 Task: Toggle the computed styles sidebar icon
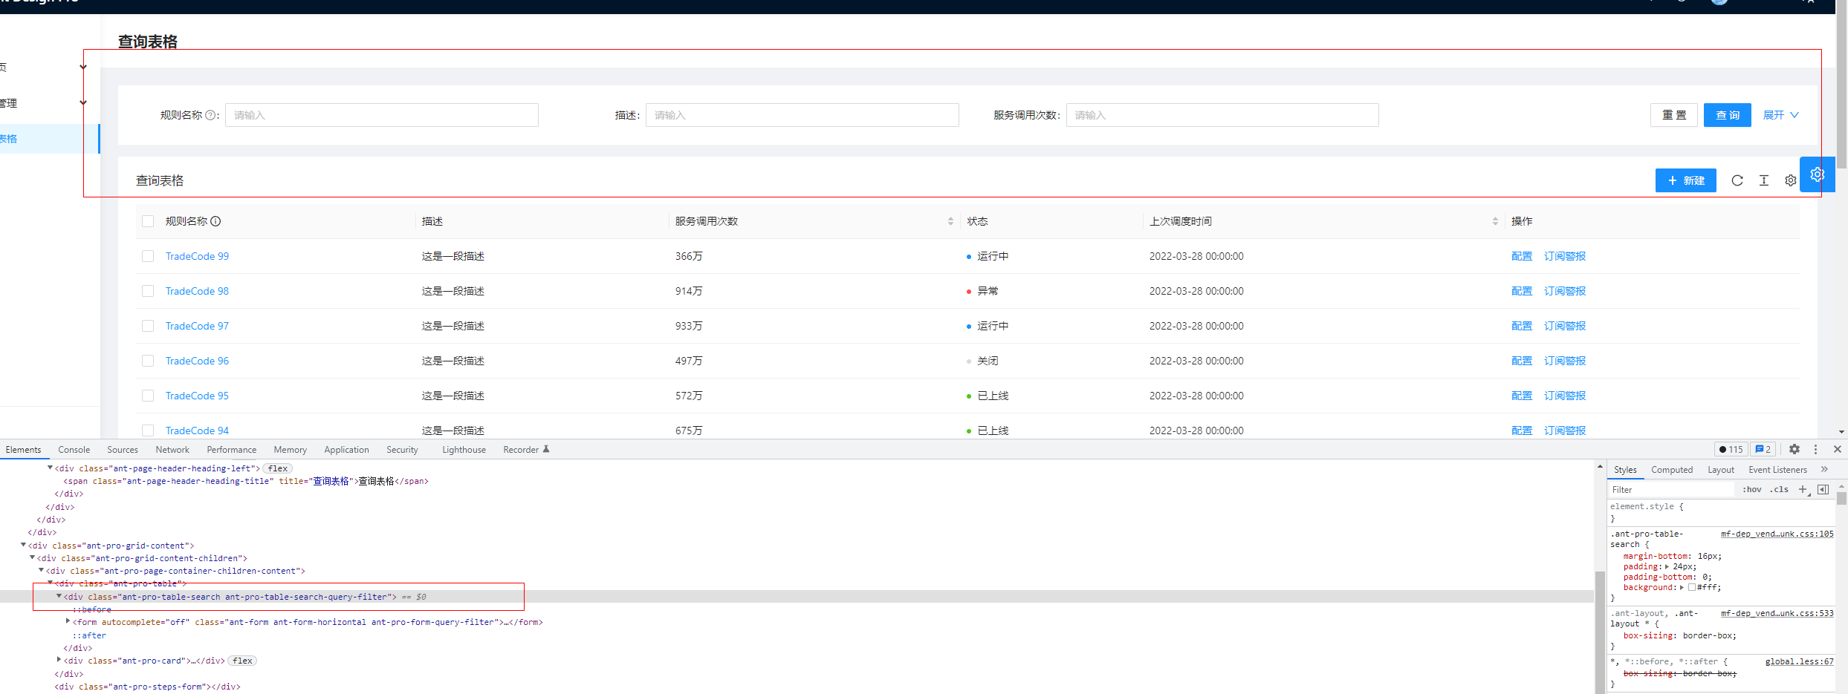tap(1823, 489)
